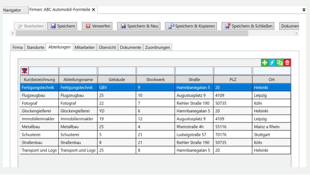Select Metallbau in Kurzbezeichnung column

(x=39, y=127)
